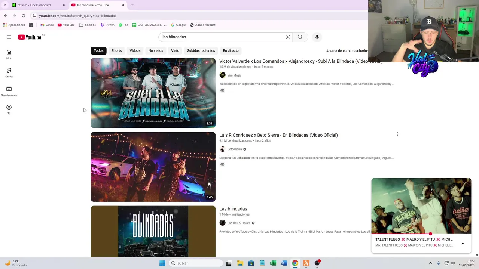Screen dimensions: 479x269
Task: Open the YouTube guide hamburger menu
Action: (x=9, y=37)
